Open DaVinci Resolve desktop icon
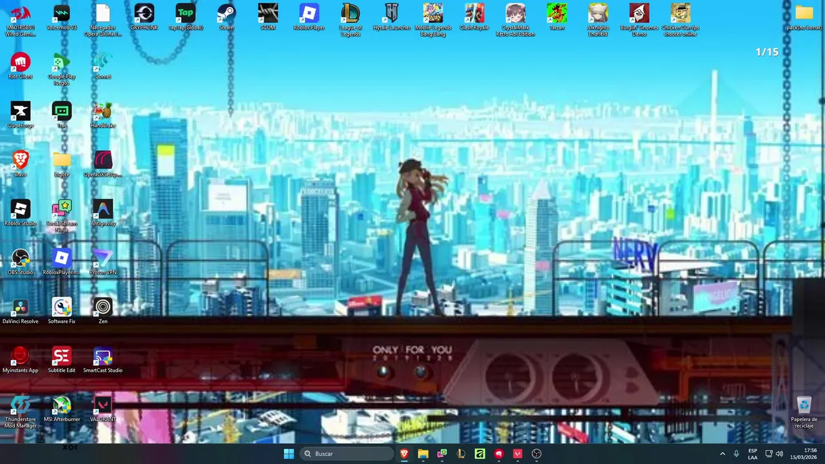This screenshot has height=464, width=825. point(21,312)
